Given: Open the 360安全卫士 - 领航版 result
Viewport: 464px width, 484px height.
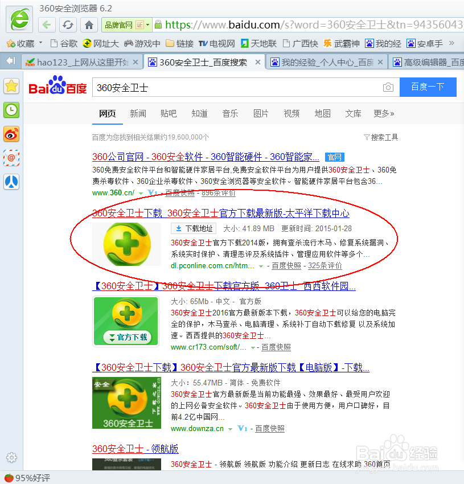Looking at the screenshot, I should [135, 449].
